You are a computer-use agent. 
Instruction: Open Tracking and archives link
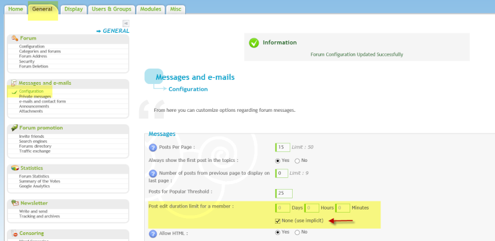click(39, 216)
